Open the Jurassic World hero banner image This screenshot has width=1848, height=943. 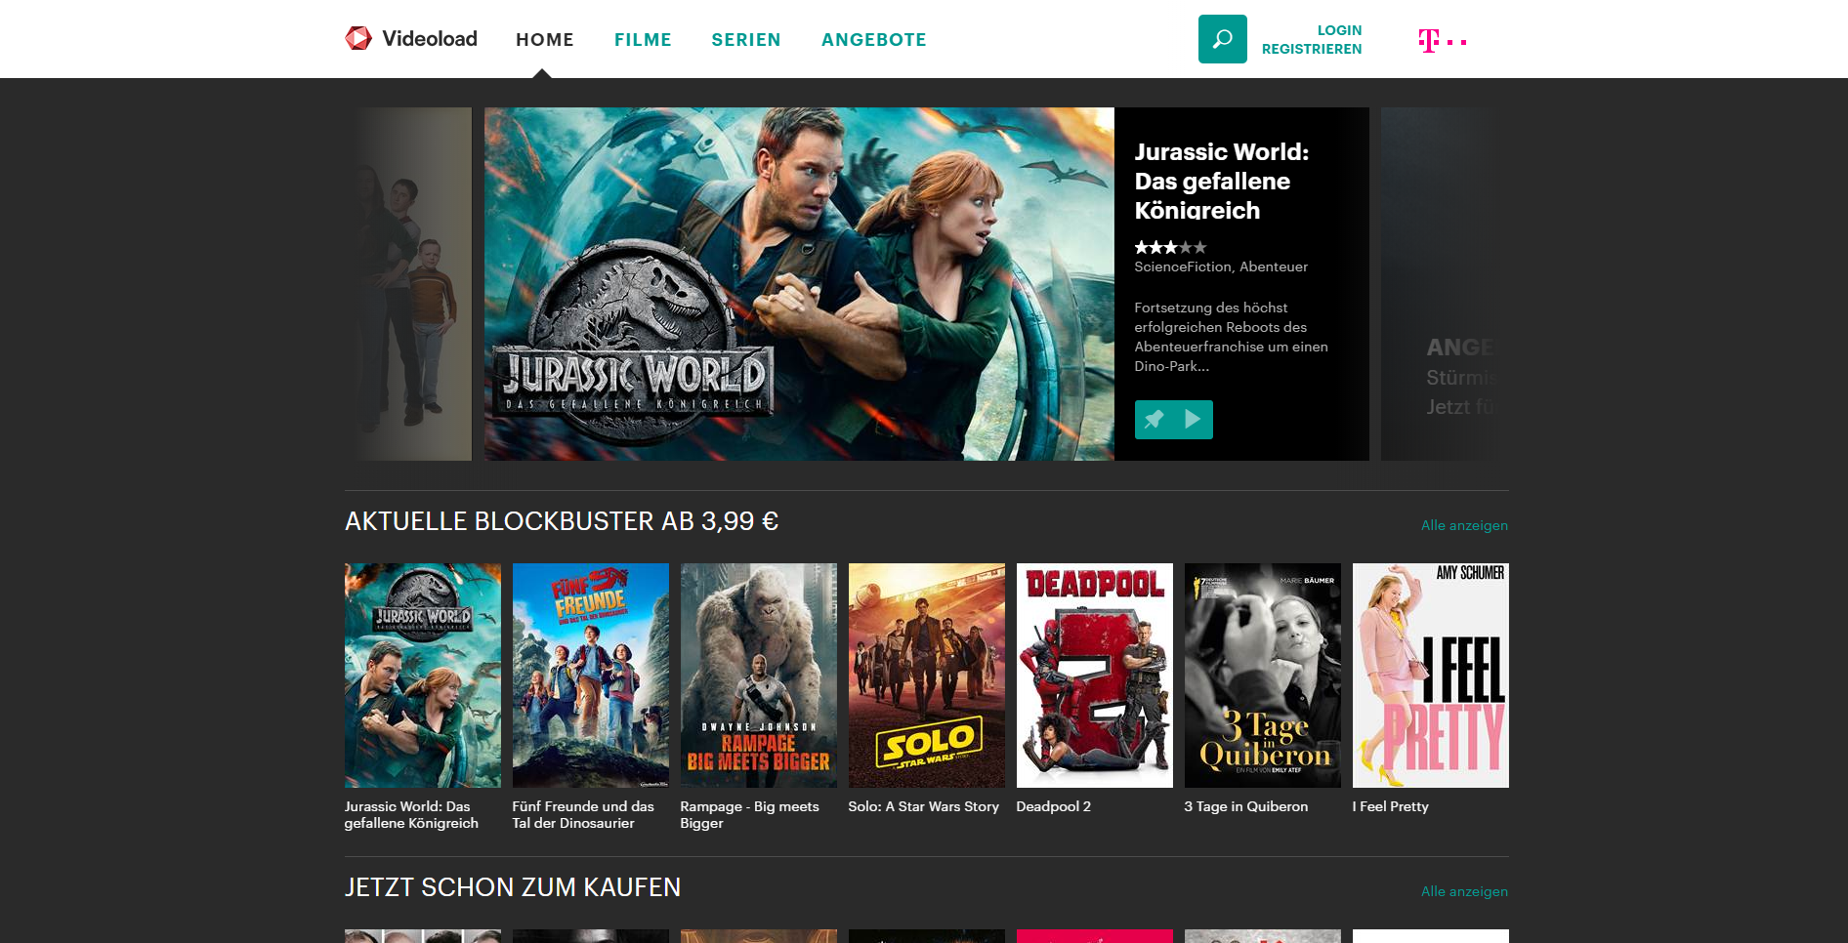click(799, 284)
